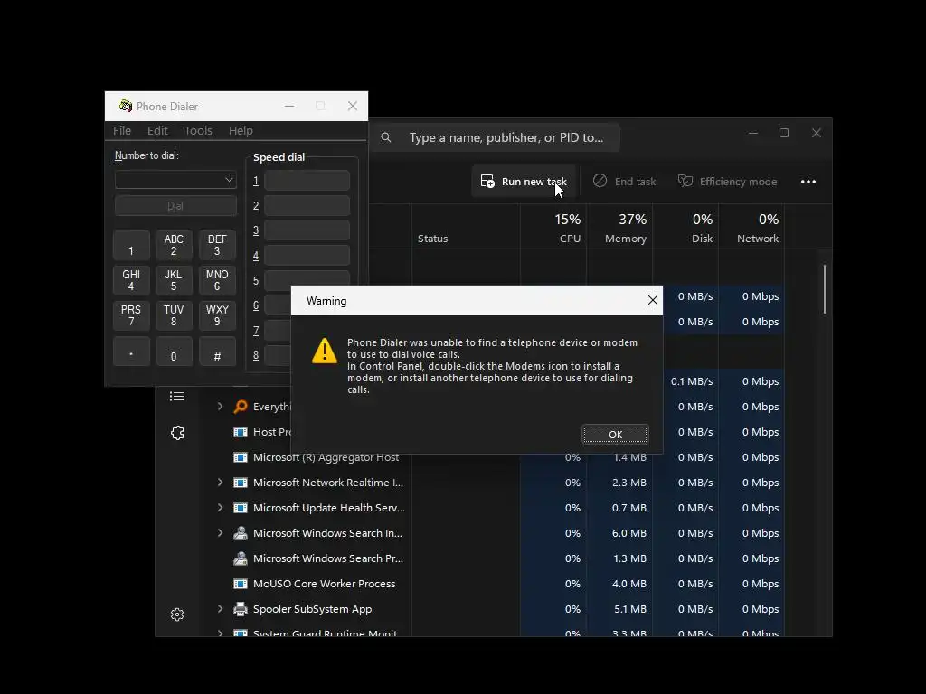Click the 0 keypad button

[174, 352]
